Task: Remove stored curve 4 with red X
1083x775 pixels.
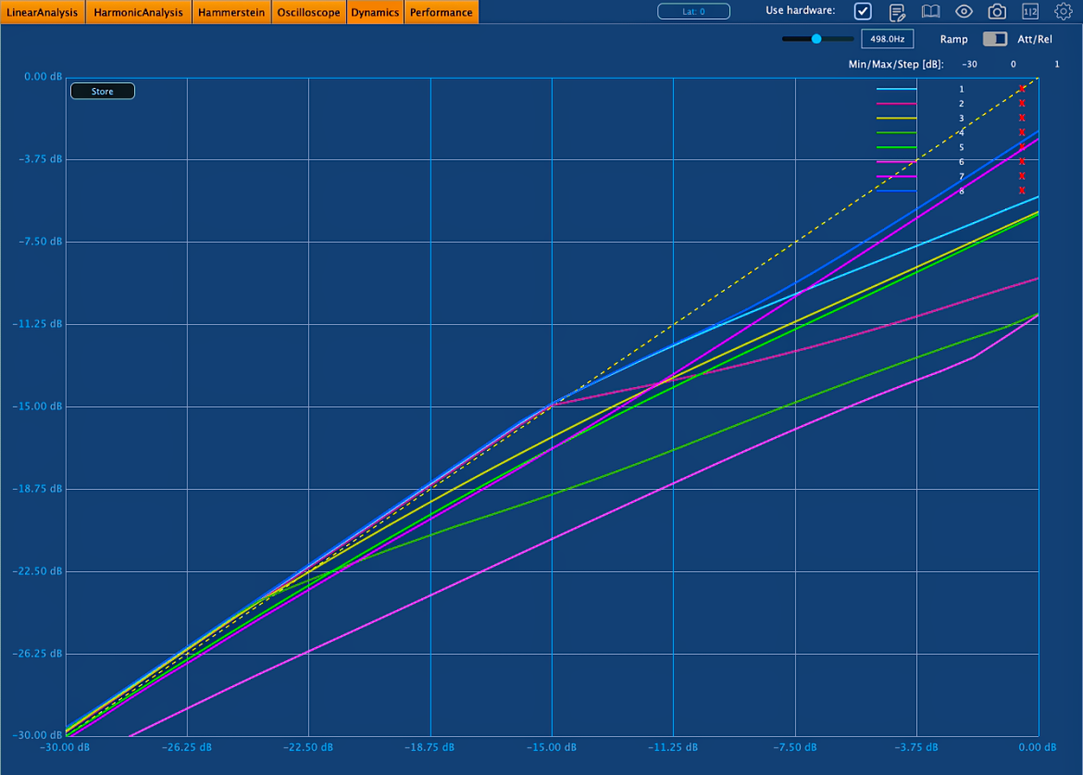Action: [x=1022, y=132]
